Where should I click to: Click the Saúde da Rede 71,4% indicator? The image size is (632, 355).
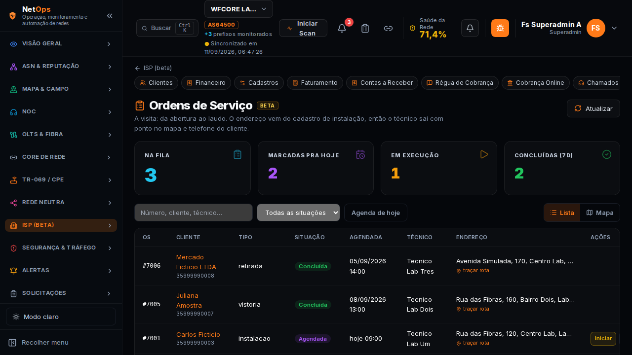point(429,28)
